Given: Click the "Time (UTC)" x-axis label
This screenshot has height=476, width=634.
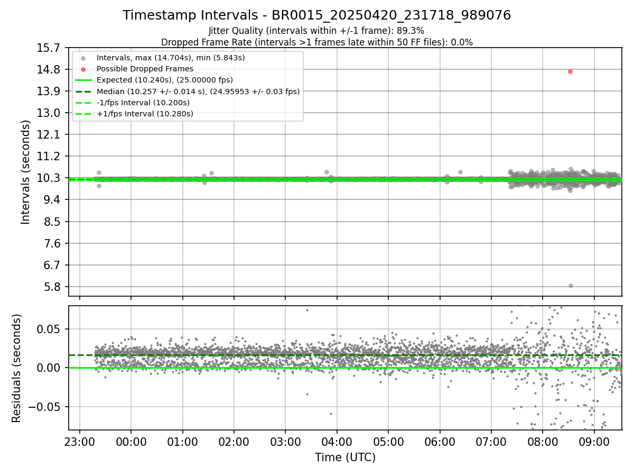Looking at the screenshot, I should pyautogui.click(x=345, y=457).
